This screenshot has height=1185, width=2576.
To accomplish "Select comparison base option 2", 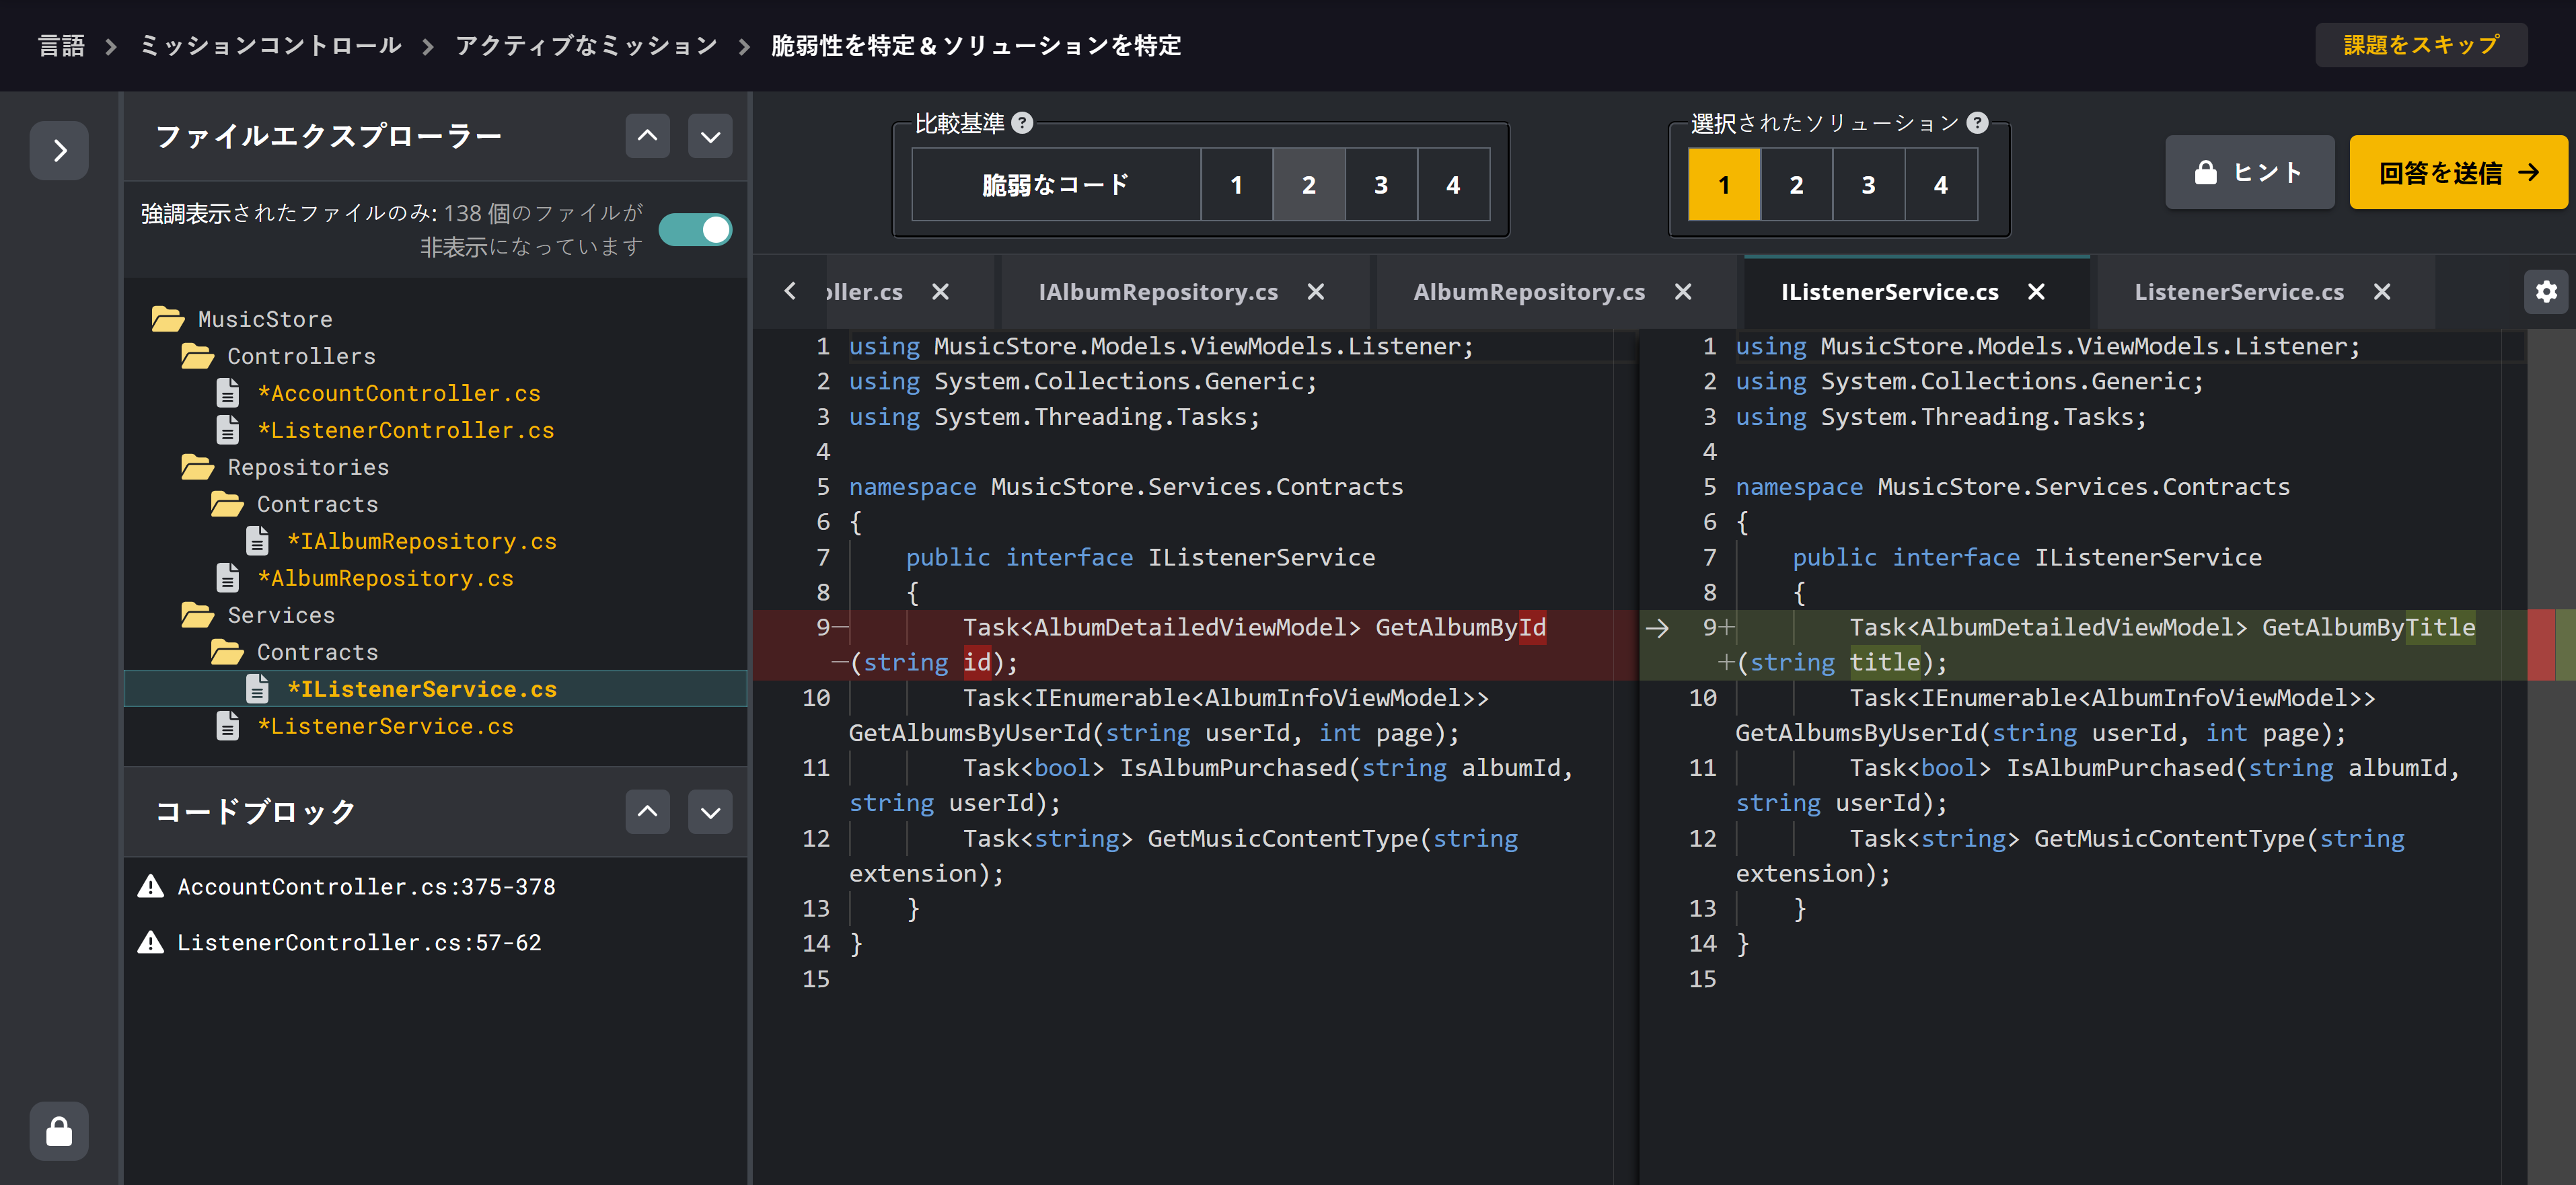I will [1309, 185].
